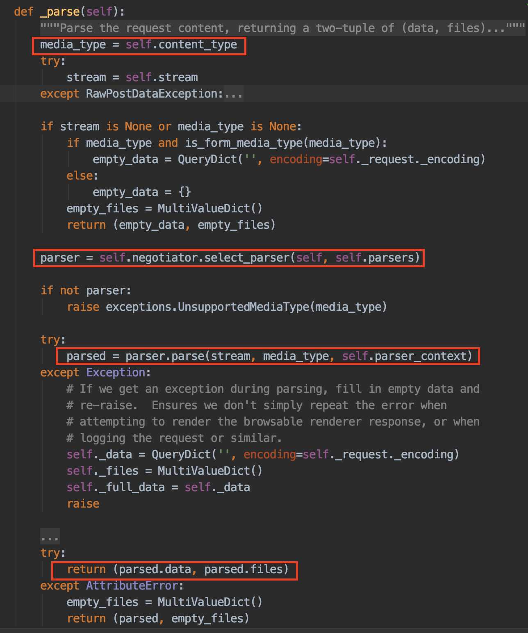The image size is (528, 633).
Task: Click "raise exceptions.UnsupportedMediaType(media_type)"
Action: (227, 307)
